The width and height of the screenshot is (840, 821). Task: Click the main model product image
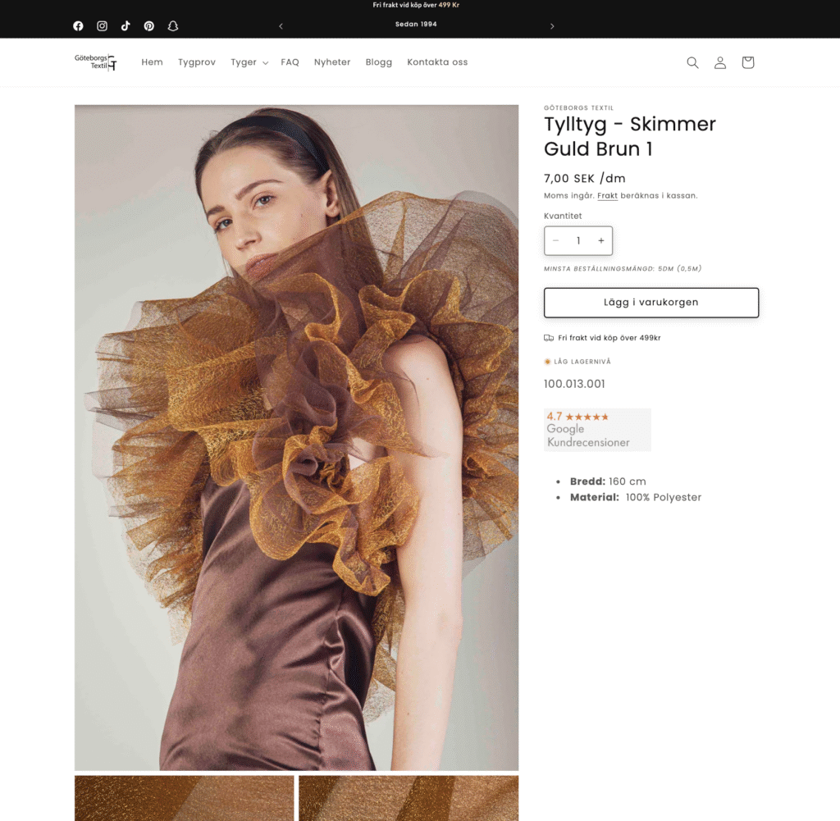(x=296, y=437)
